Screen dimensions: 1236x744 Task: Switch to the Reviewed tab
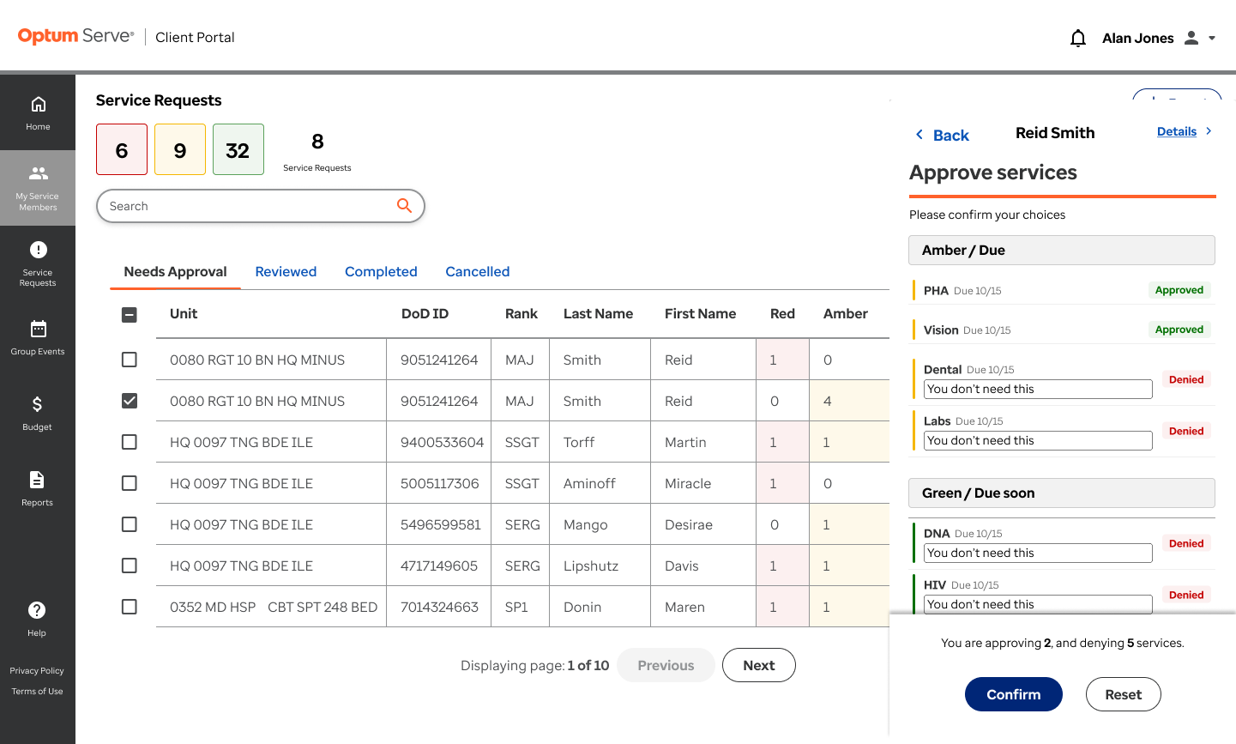pos(286,272)
